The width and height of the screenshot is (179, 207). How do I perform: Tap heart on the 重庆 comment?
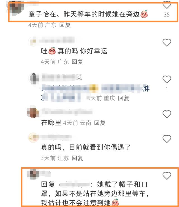click(x=167, y=79)
